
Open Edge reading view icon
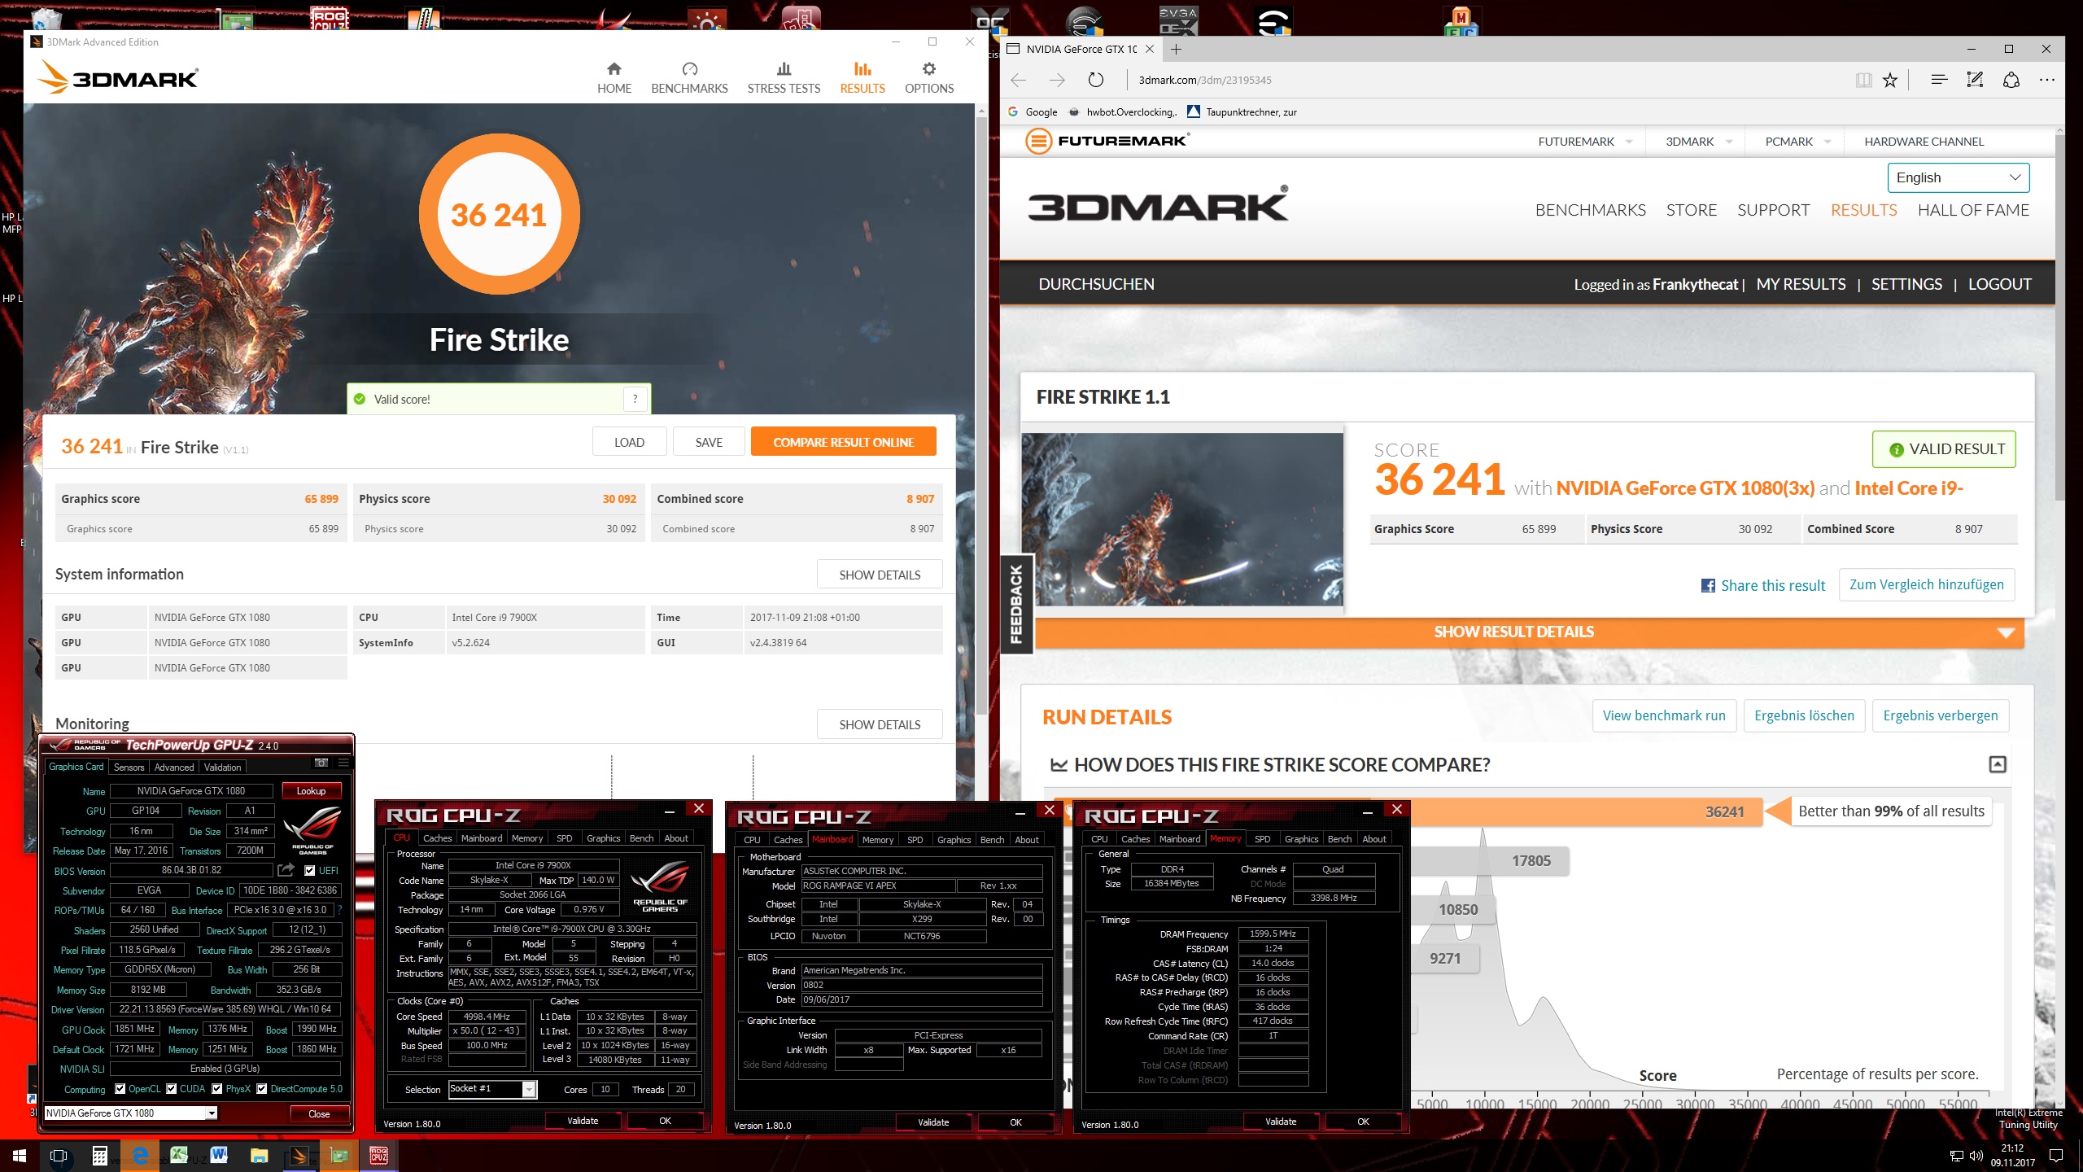(1863, 80)
